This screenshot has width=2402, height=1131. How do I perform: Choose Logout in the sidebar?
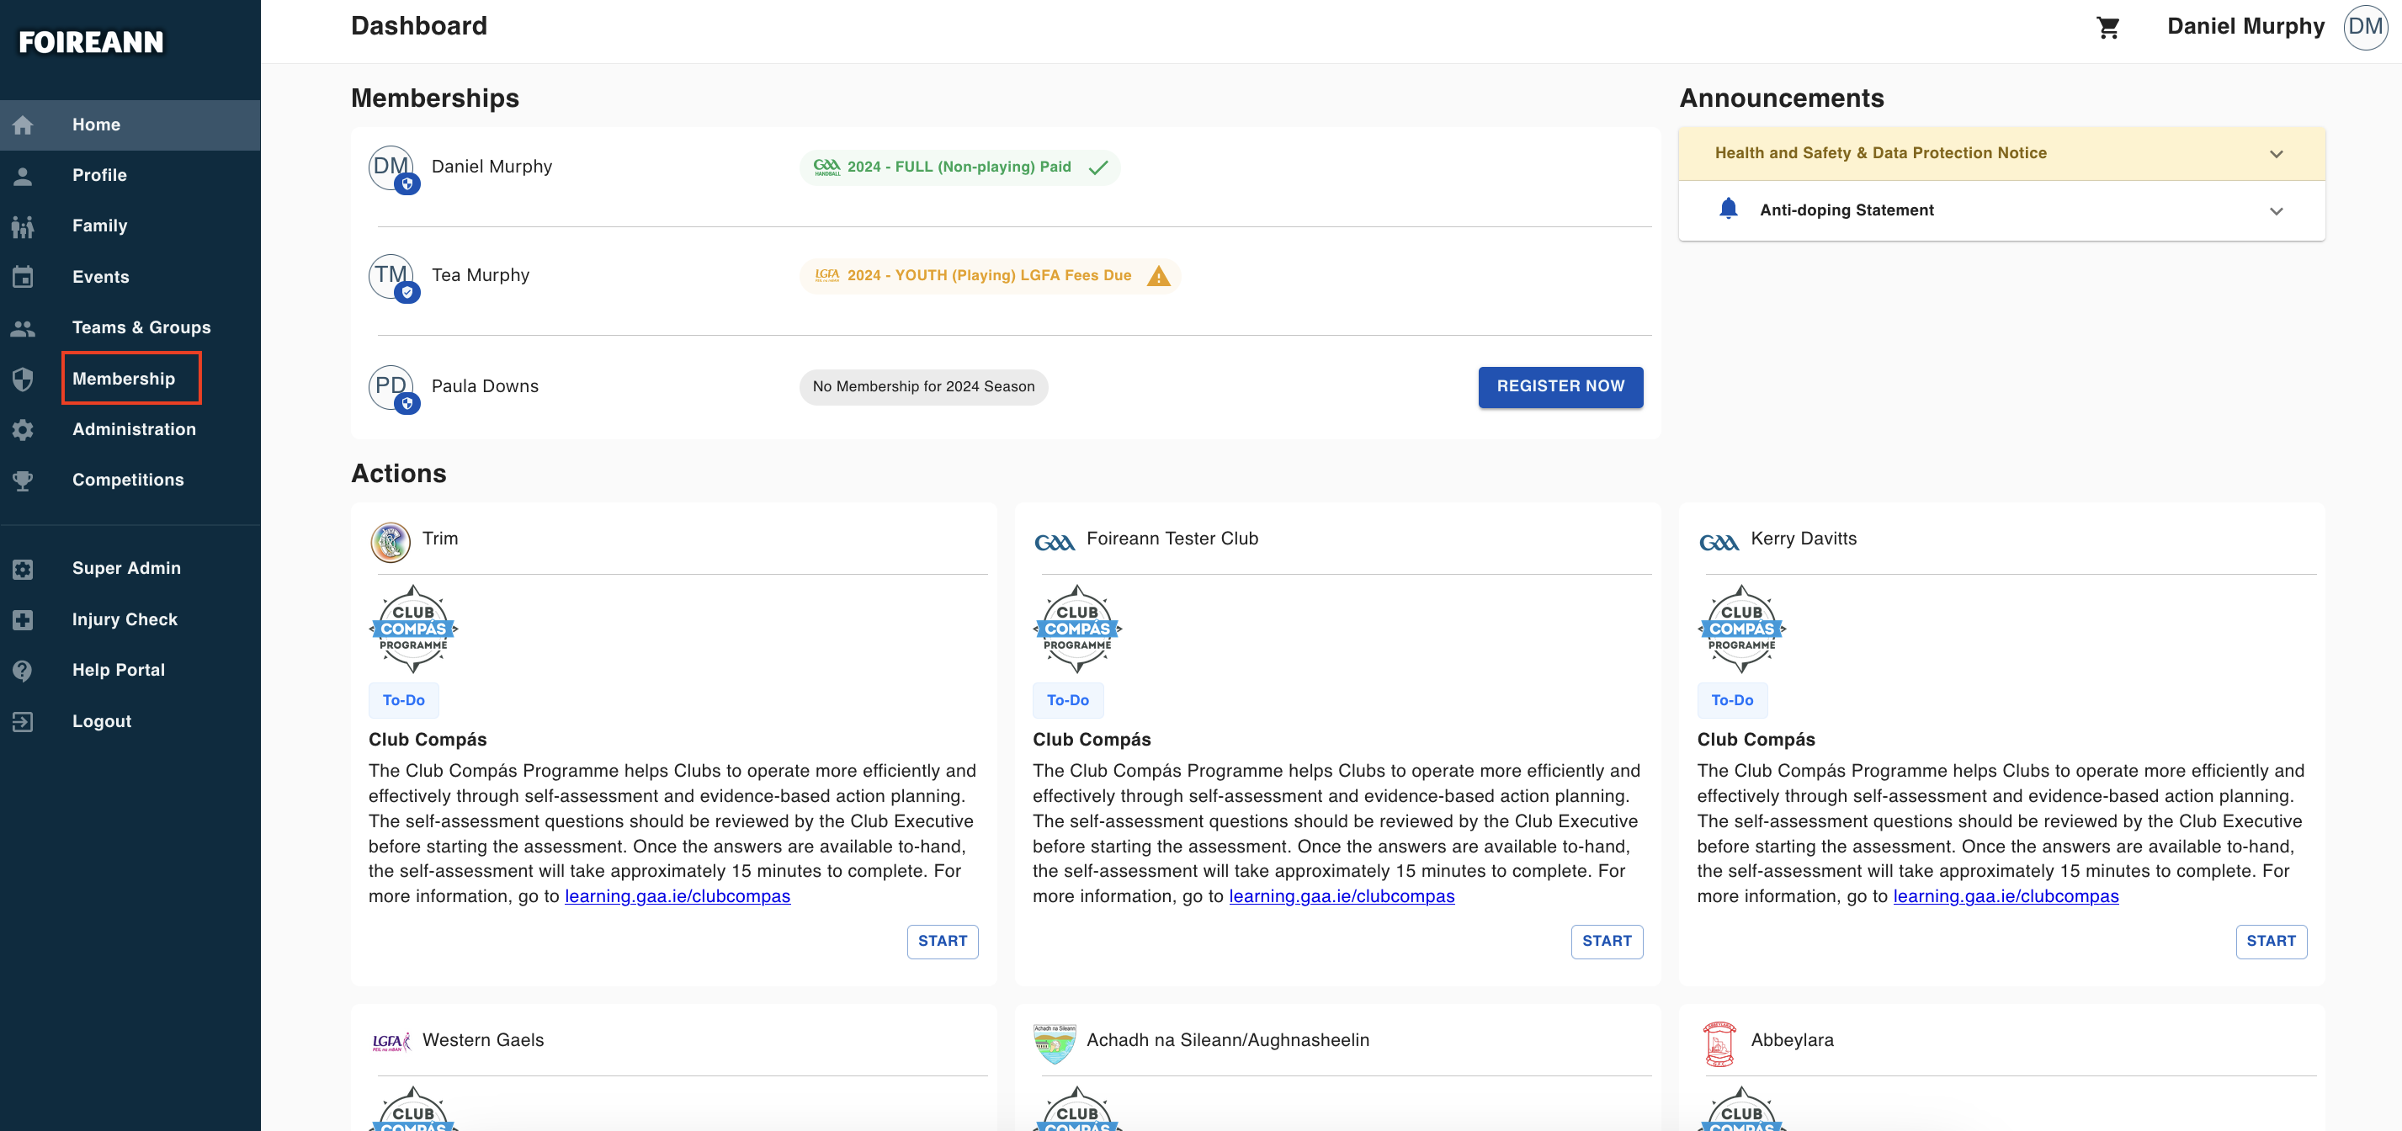[x=130, y=722]
